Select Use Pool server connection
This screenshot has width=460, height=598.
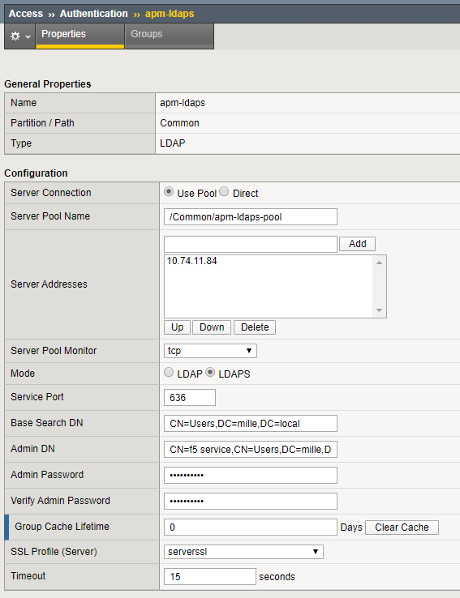169,191
